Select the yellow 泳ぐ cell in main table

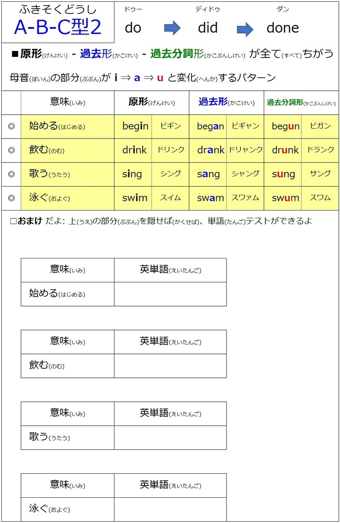click(67, 198)
